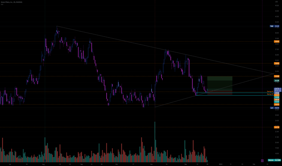
Task: Click the lower Basing 4H label
Action: click(x=270, y=94)
